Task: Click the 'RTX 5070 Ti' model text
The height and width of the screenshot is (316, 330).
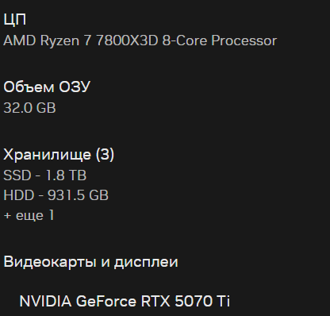Action: [x=186, y=301]
